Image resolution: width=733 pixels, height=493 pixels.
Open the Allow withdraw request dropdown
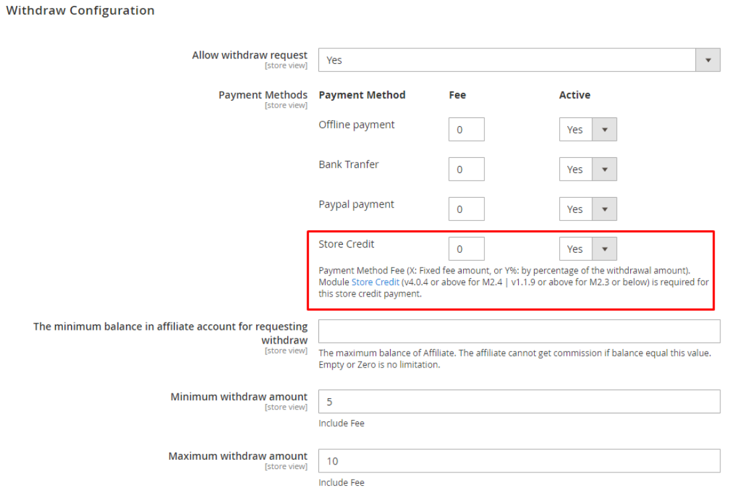[x=519, y=60]
